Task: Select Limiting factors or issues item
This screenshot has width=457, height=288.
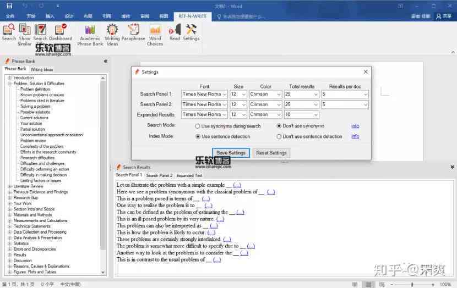Action: coord(41,181)
